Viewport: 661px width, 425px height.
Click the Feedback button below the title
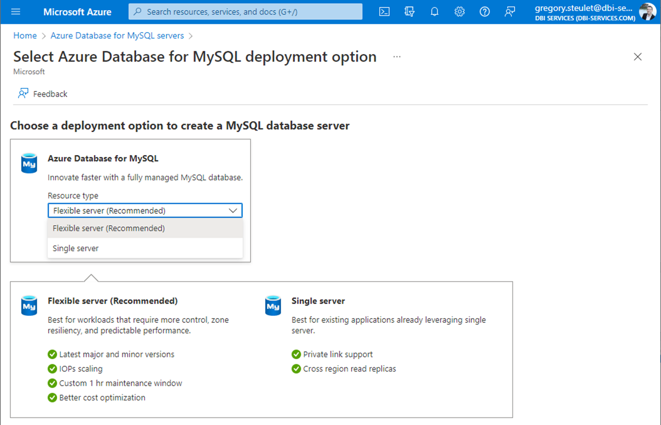click(43, 94)
